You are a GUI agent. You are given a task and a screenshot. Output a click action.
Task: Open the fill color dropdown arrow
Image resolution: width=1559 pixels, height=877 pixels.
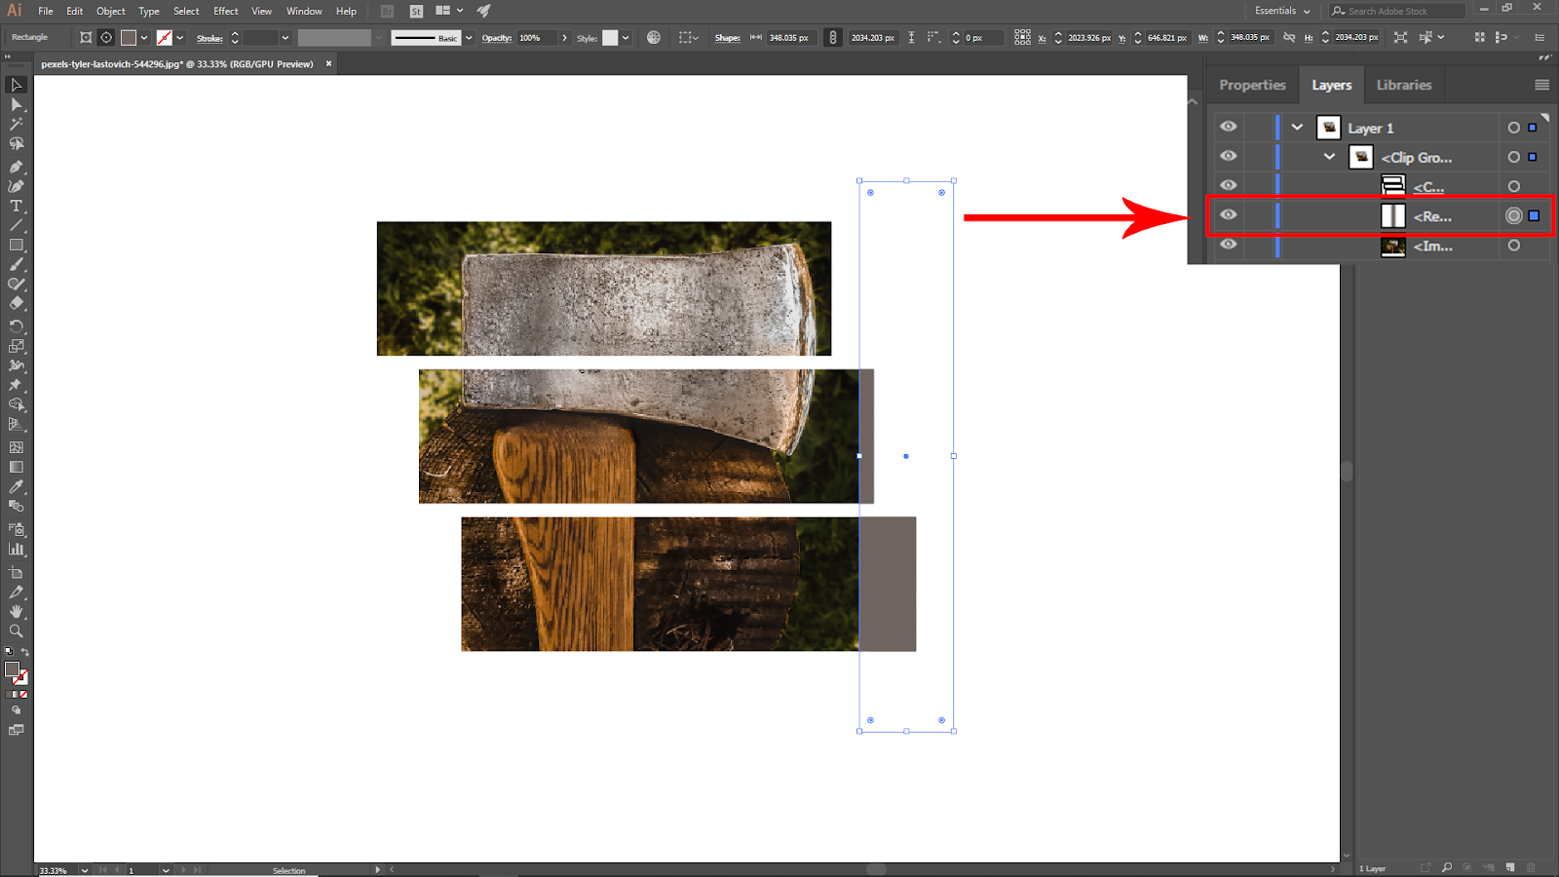click(x=144, y=37)
